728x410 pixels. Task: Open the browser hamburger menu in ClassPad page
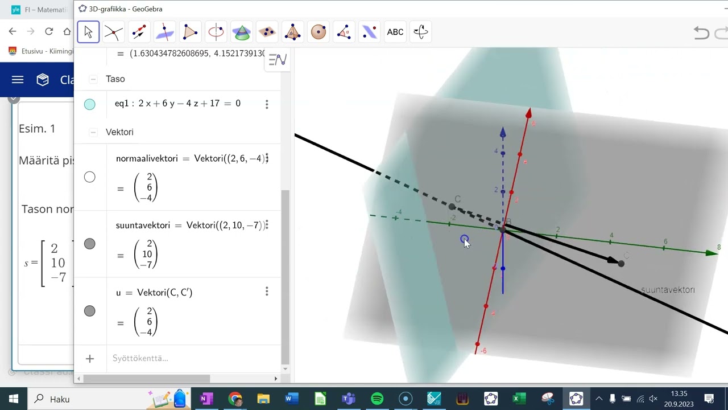pyautogui.click(x=18, y=80)
